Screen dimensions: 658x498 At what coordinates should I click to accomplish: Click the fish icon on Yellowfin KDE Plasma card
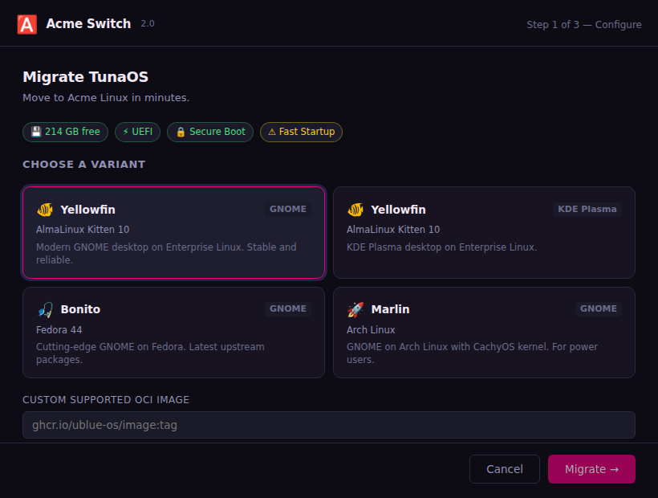(x=355, y=210)
